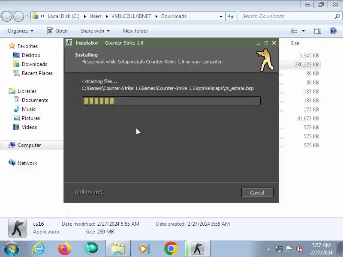Expand the arrow after Local Disk (C:)
The width and height of the screenshot is (343, 257).
[84, 16]
